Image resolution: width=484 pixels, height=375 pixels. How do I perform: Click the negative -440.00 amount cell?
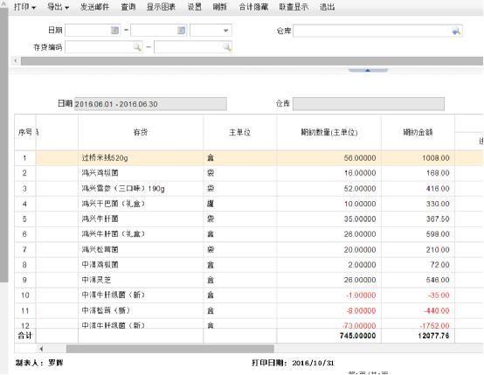pos(418,310)
